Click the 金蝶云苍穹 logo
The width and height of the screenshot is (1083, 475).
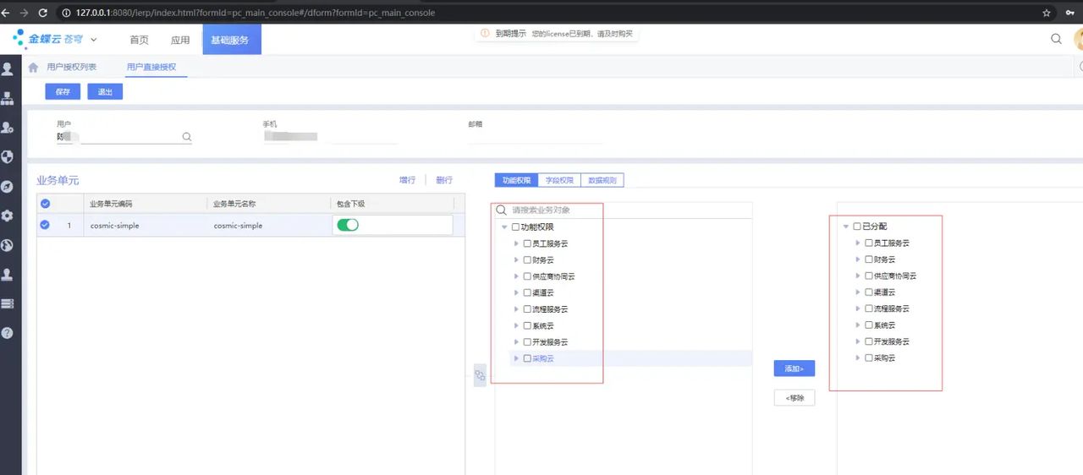[x=49, y=39]
